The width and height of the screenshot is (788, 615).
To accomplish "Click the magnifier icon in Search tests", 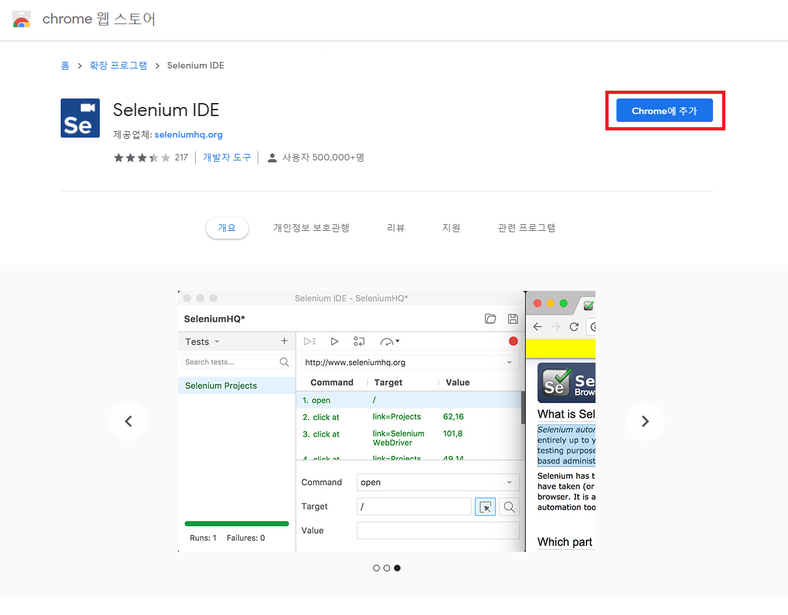I will pyautogui.click(x=284, y=362).
